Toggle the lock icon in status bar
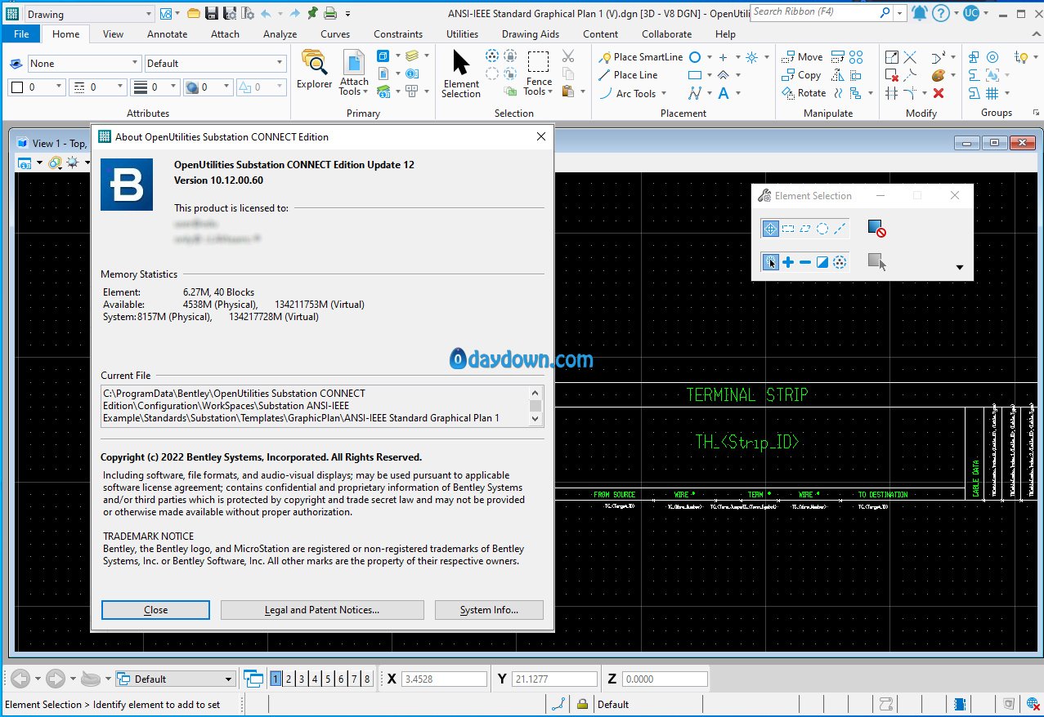 coord(582,704)
